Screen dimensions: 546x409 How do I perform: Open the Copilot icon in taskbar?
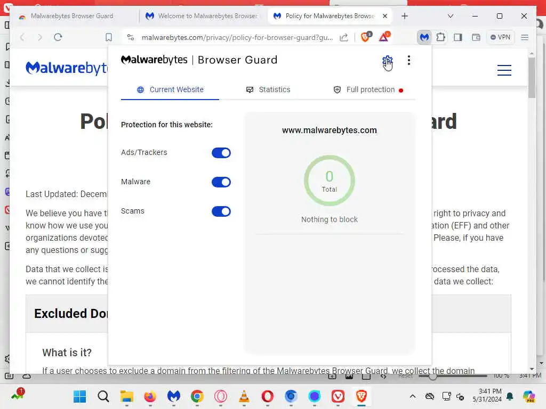click(529, 396)
